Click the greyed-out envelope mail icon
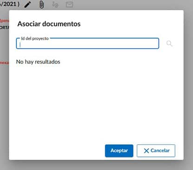 click(69, 5)
